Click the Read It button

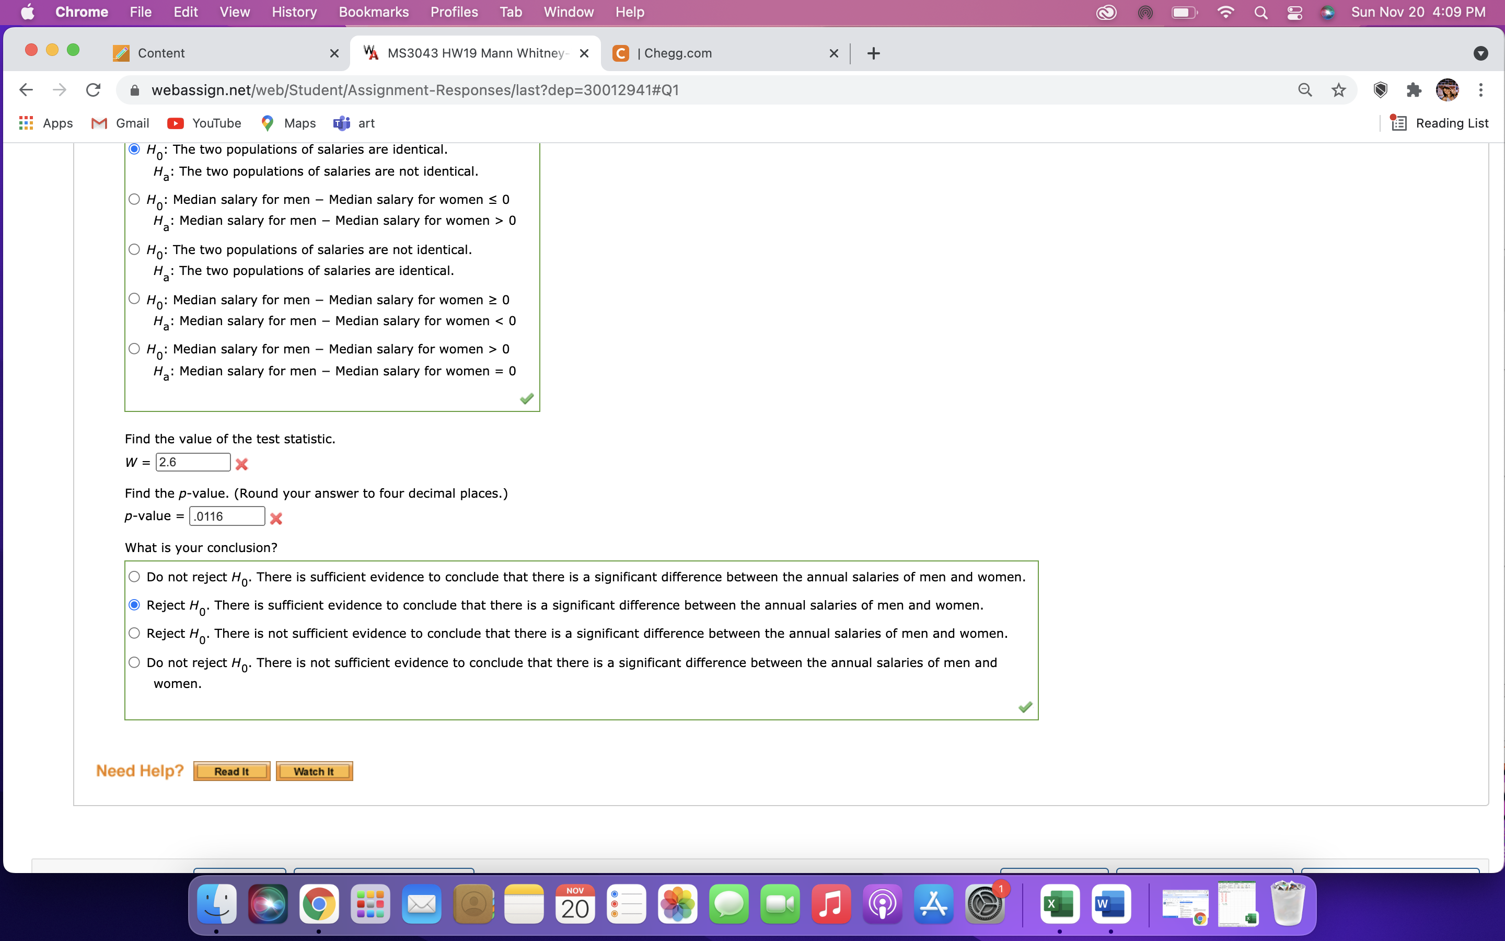(x=231, y=771)
